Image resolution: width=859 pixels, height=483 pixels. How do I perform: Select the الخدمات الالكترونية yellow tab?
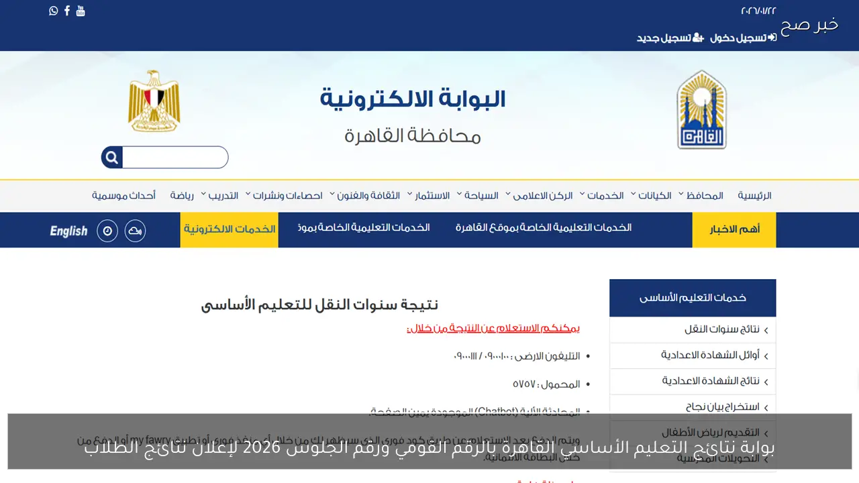coord(229,229)
